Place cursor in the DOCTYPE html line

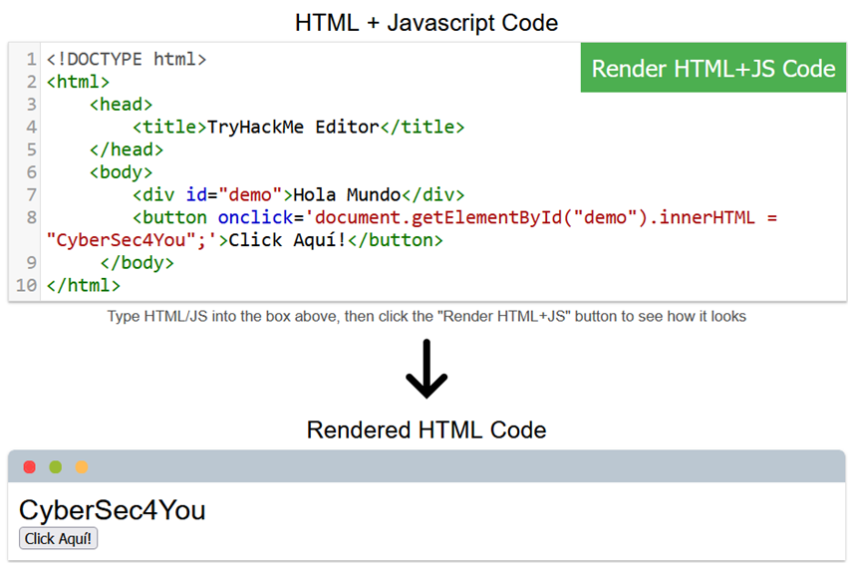click(x=127, y=59)
